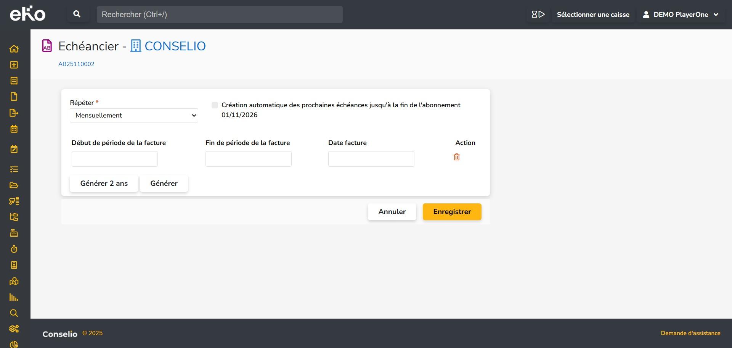Image resolution: width=732 pixels, height=348 pixels.
Task: Click the hourglass play icon in header
Action: click(x=538, y=14)
